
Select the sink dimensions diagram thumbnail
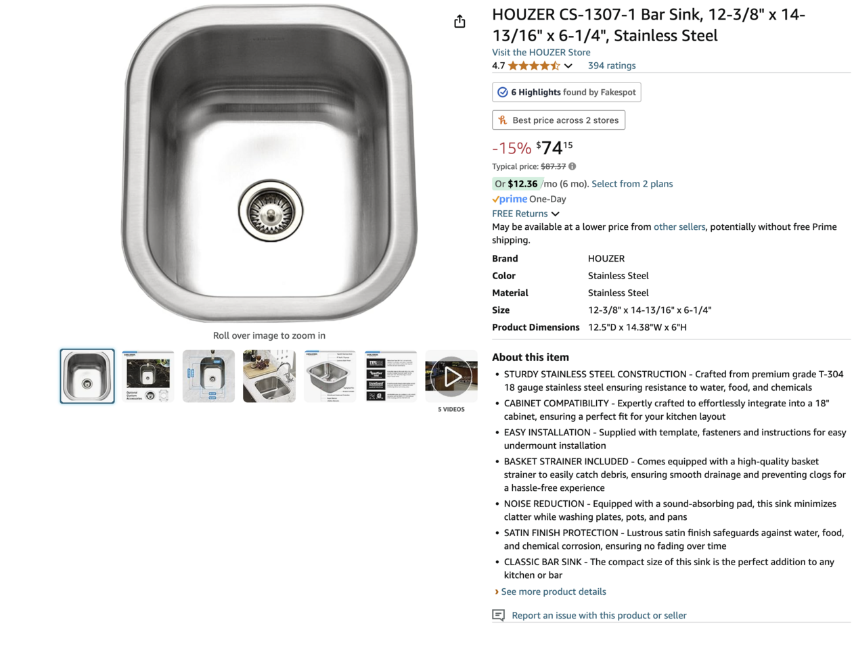click(x=208, y=376)
